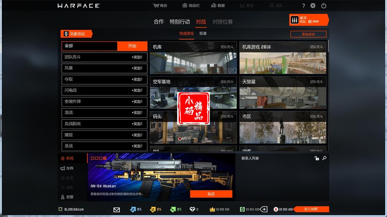Choose the 机库游戏 2016 map thumbnail
The height and width of the screenshot is (217, 387).
pyautogui.click(x=283, y=58)
